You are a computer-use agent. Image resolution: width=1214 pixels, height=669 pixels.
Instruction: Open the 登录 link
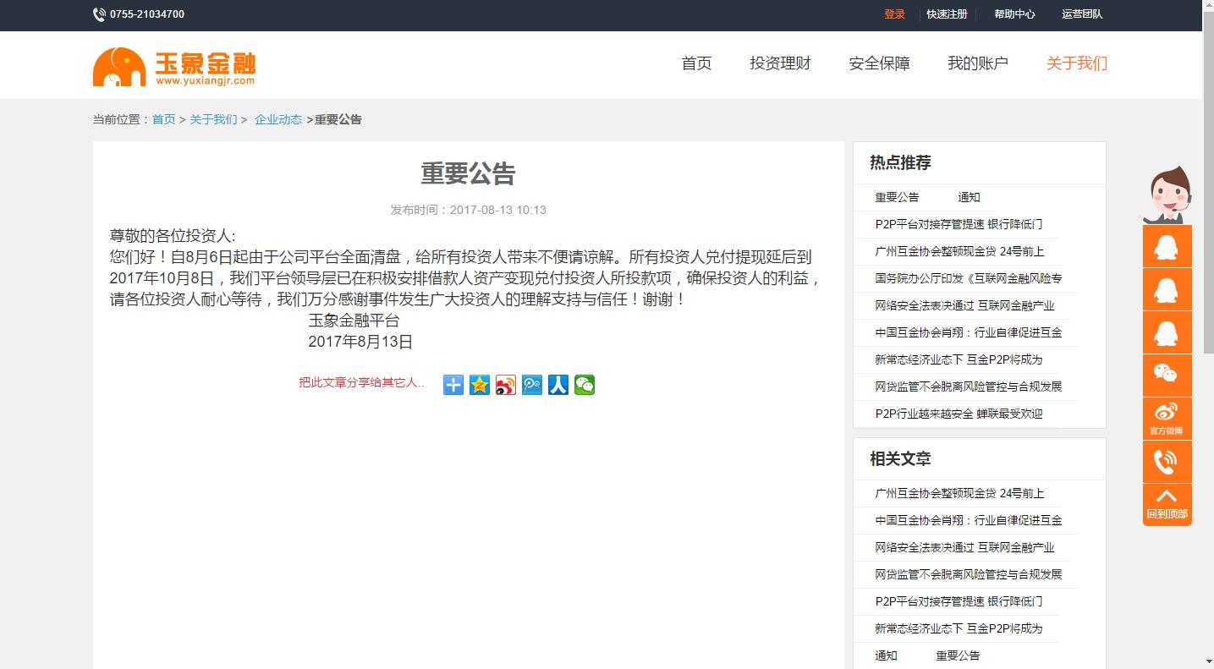(x=894, y=14)
